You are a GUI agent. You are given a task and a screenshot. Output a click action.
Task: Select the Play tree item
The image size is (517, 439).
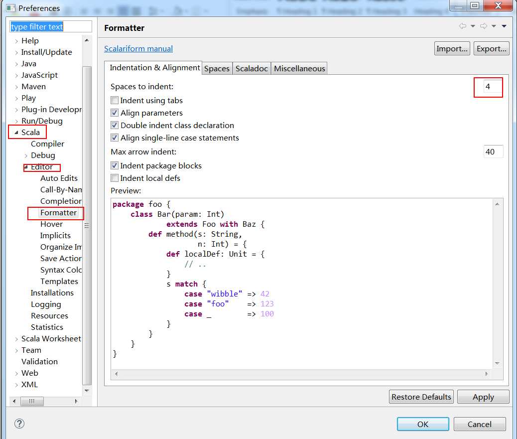[29, 98]
